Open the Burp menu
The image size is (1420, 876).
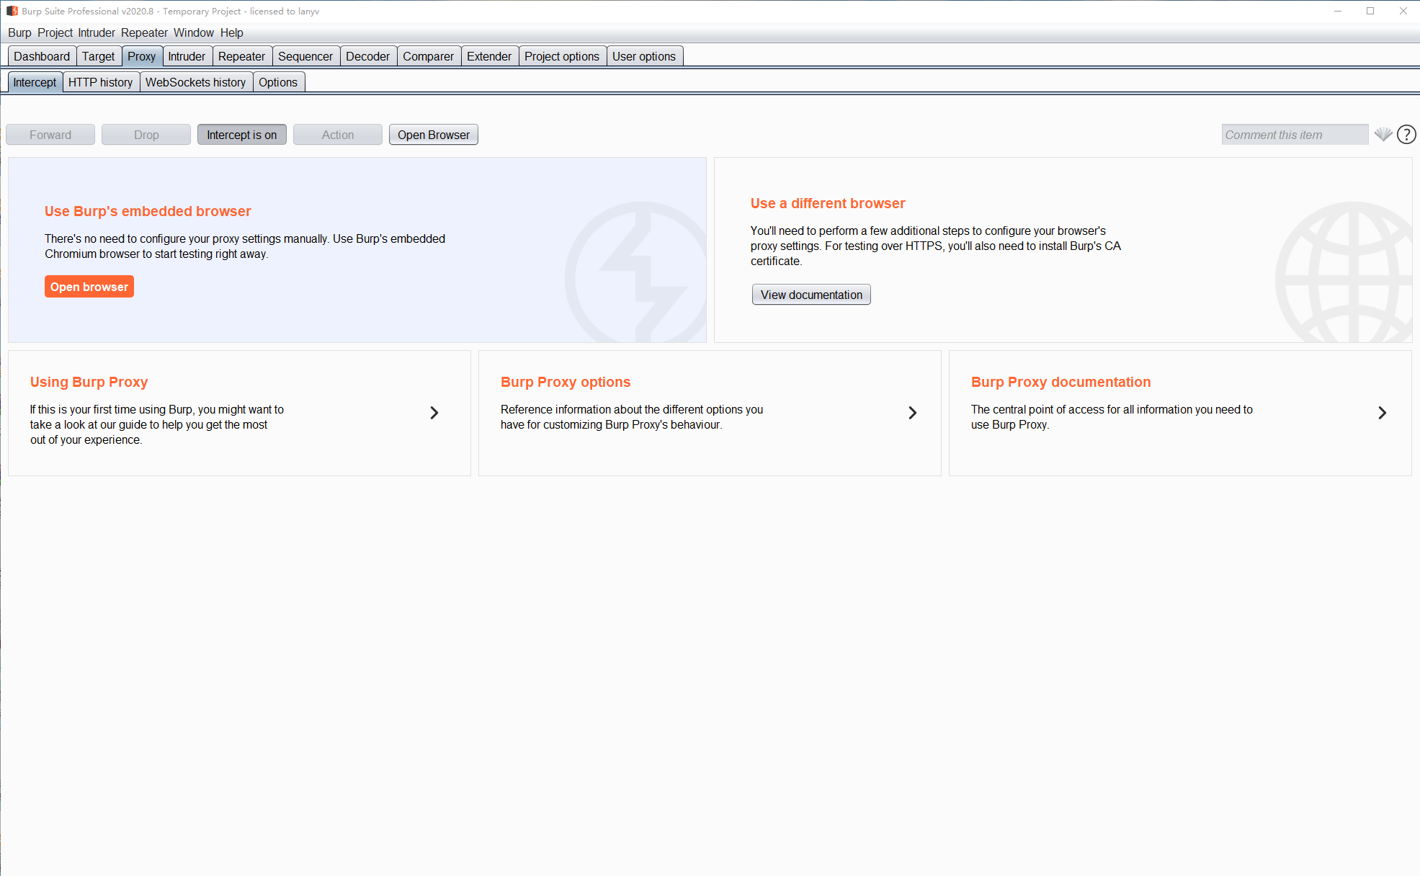point(19,32)
